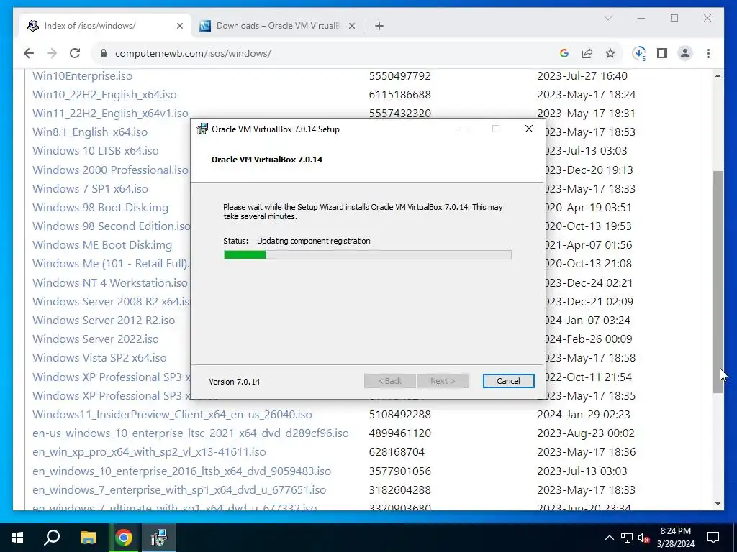This screenshot has width=737, height=552.
Task: Open a new tab with the plus icon
Action: pos(379,26)
